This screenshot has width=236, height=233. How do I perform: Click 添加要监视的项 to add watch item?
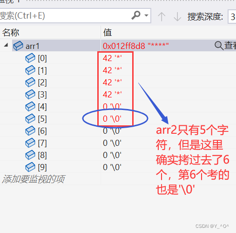tap(33, 179)
